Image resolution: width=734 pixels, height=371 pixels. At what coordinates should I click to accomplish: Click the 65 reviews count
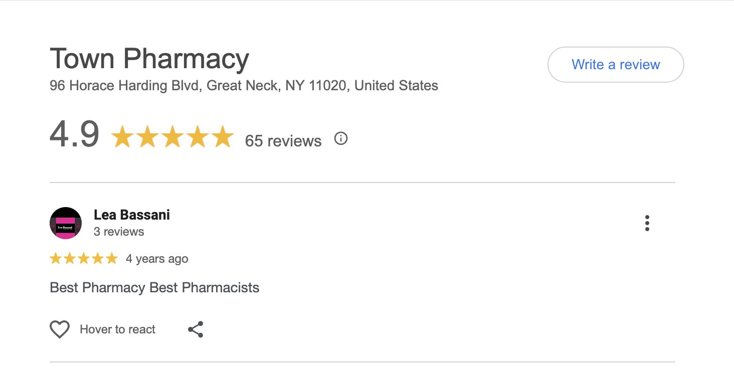(283, 141)
